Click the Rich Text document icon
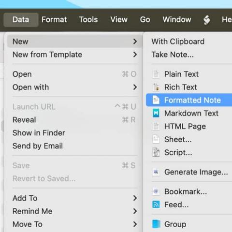The height and width of the screenshot is (232, 232). pyautogui.click(x=156, y=87)
